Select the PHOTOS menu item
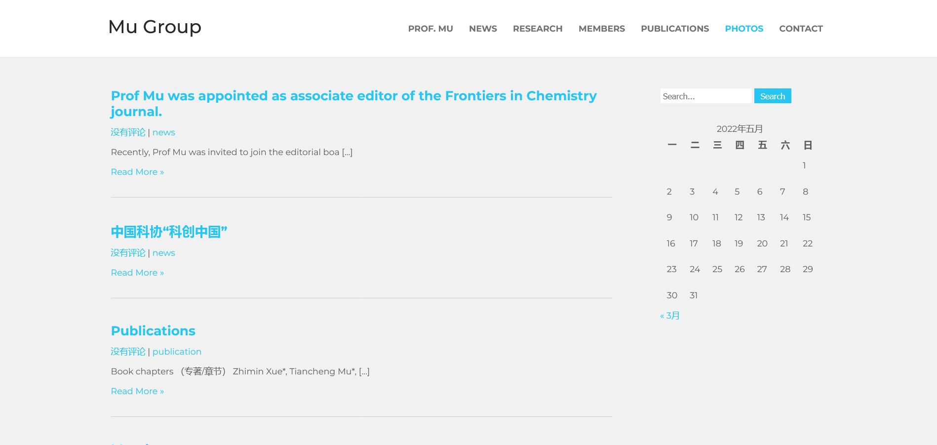Image resolution: width=937 pixels, height=445 pixels. (743, 29)
